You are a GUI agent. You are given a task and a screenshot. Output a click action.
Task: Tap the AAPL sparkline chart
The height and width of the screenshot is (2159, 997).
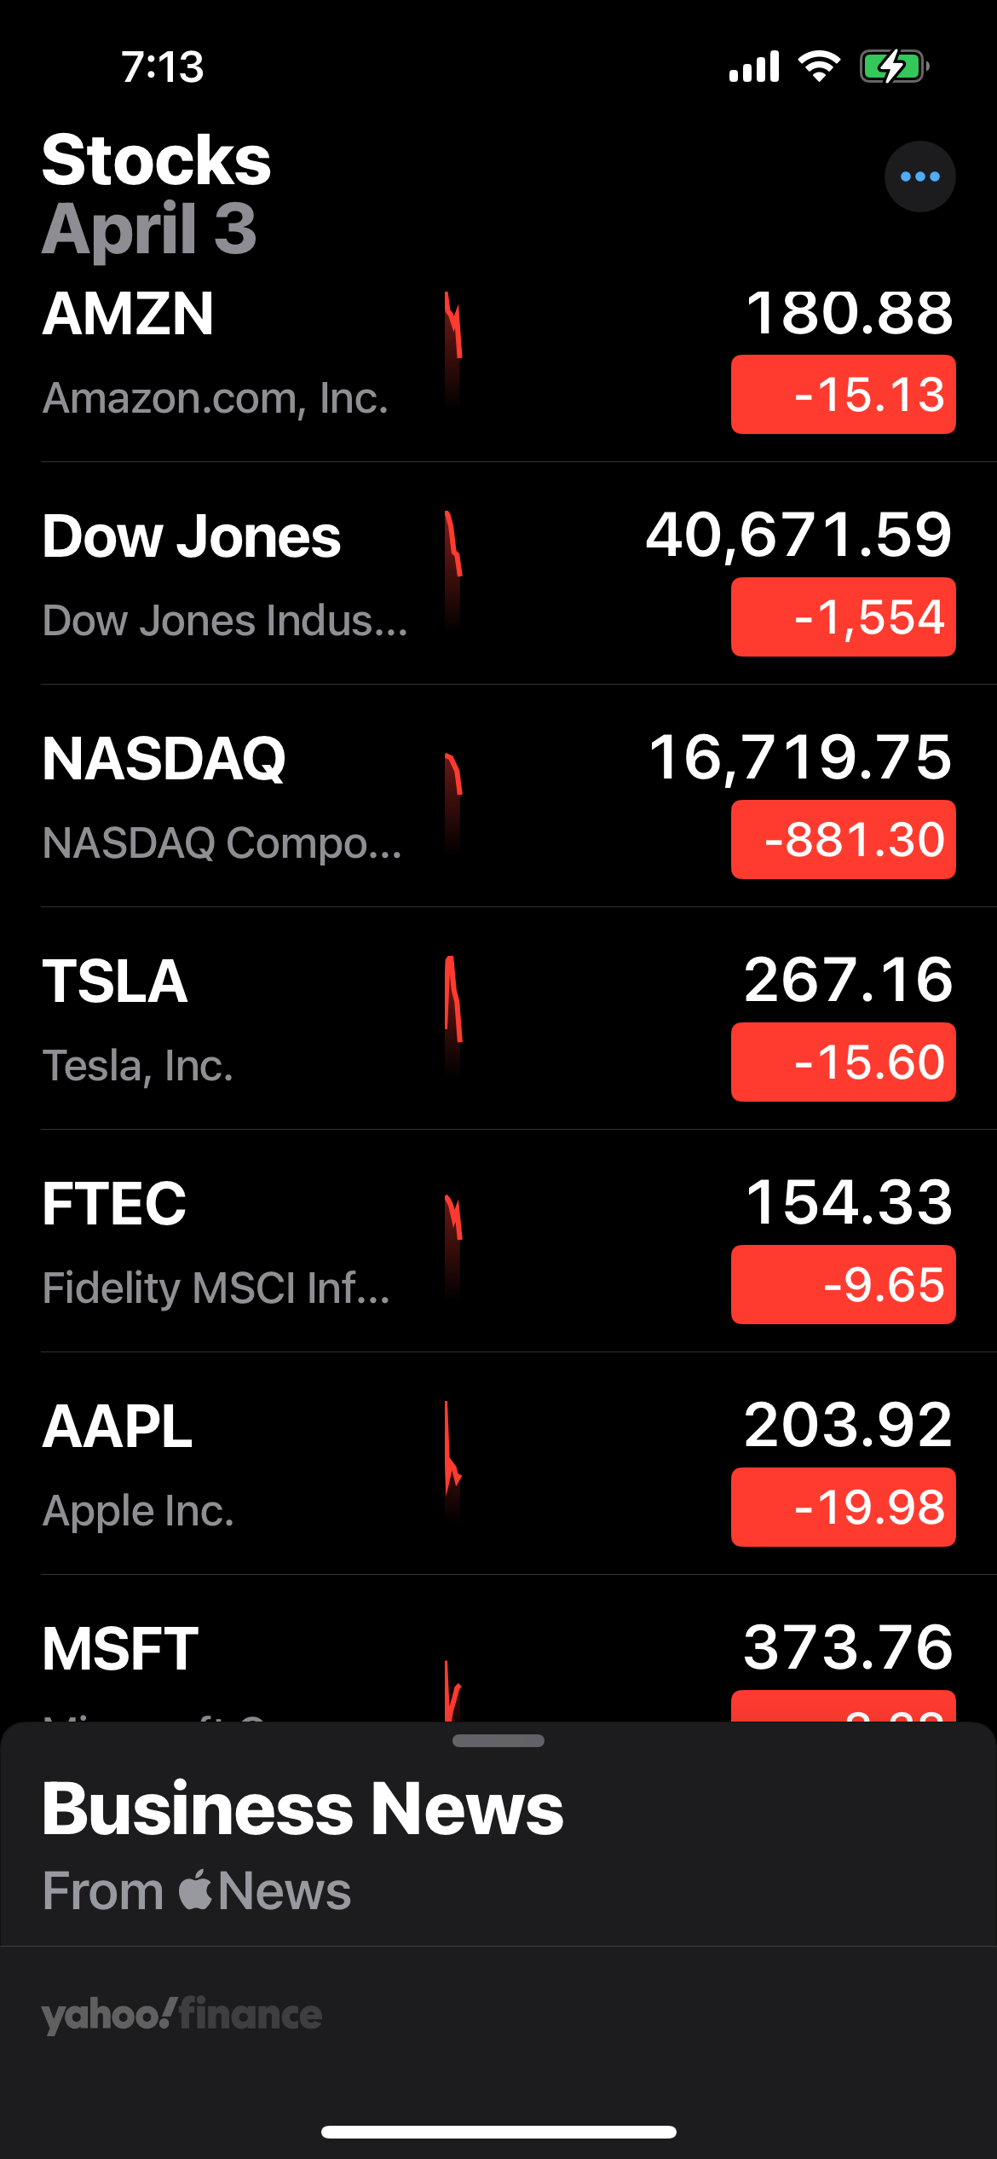coord(453,1462)
